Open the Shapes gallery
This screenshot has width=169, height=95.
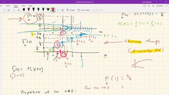[x=71, y=10]
